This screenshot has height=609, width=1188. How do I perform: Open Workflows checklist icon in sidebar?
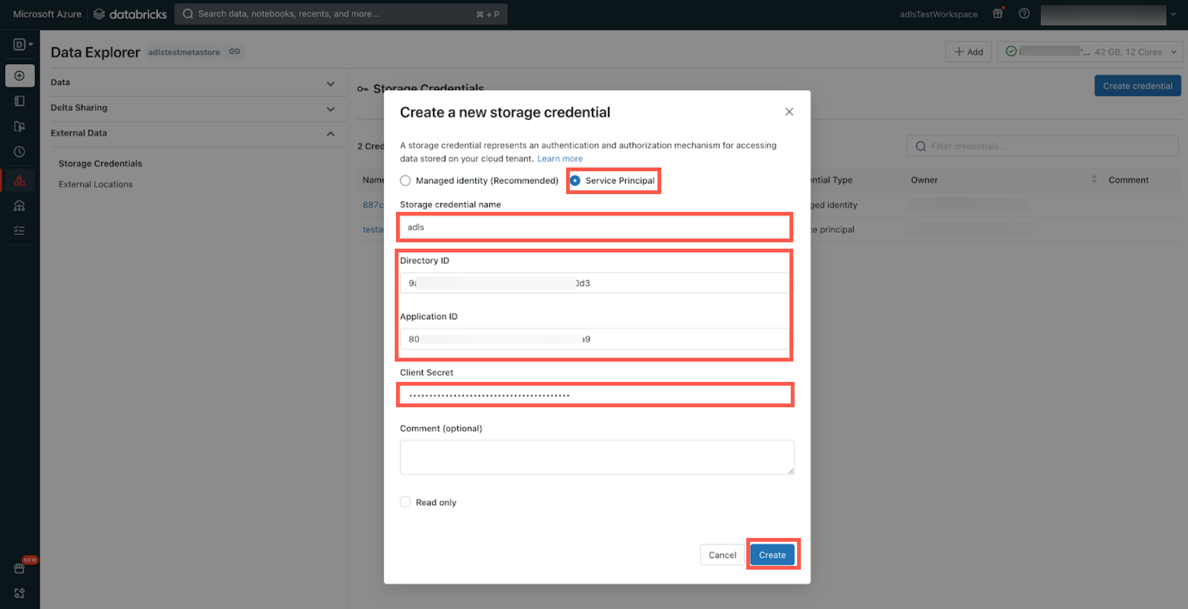(20, 230)
